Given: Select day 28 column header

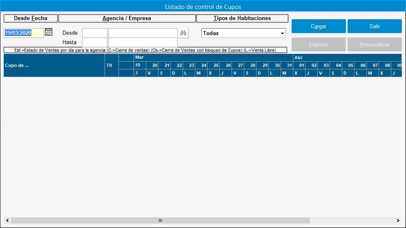Looking at the screenshot, I should (250, 65).
